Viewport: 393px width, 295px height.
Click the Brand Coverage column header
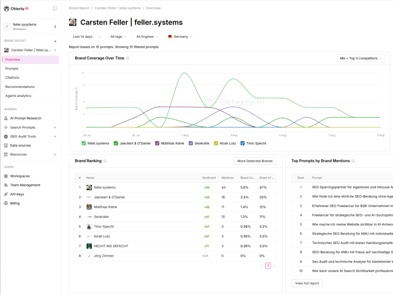pos(248,178)
